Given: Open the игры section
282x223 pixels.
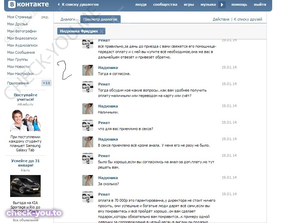Looking at the screenshot, I should tap(189, 4).
